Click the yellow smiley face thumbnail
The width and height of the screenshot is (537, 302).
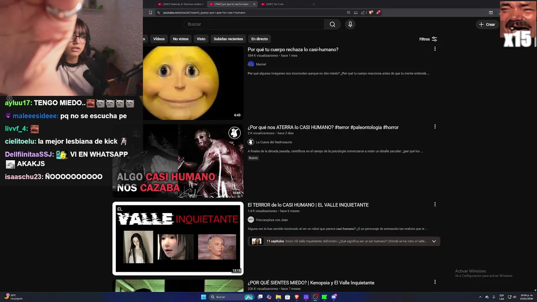click(x=193, y=83)
